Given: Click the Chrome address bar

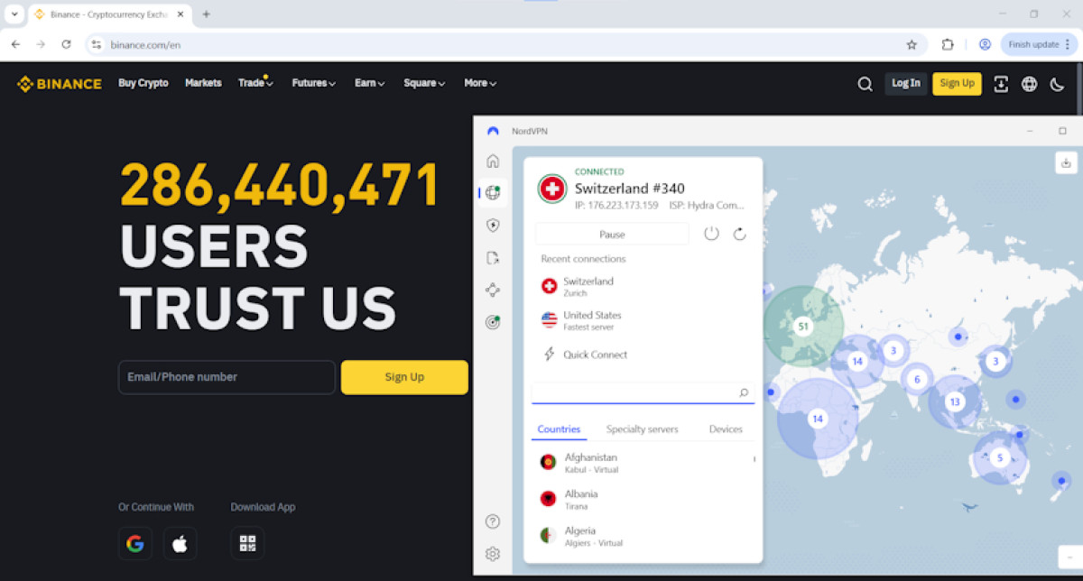Looking at the screenshot, I should coord(505,44).
